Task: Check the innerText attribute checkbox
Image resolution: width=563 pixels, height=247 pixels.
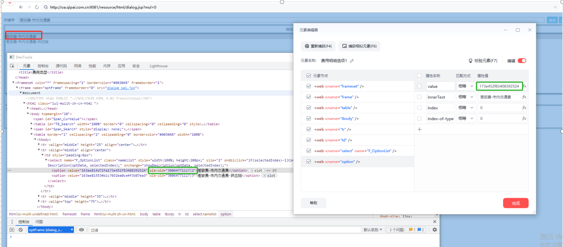Action: (419, 97)
